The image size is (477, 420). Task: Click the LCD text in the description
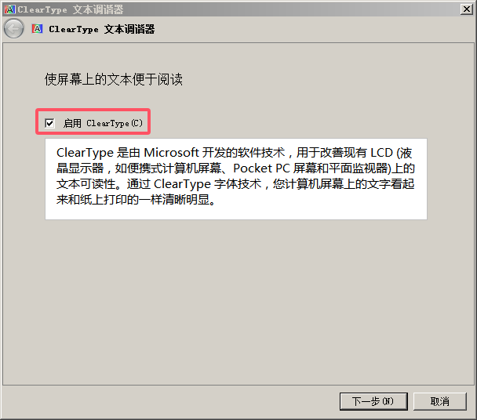pyautogui.click(x=381, y=153)
